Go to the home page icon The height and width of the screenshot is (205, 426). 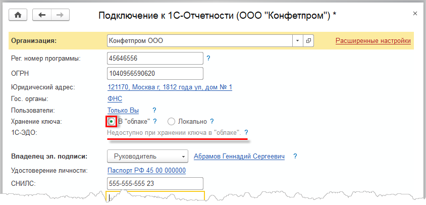tap(18, 15)
